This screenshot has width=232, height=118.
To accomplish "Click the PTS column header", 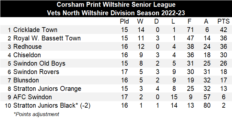I will coord(224,21).
